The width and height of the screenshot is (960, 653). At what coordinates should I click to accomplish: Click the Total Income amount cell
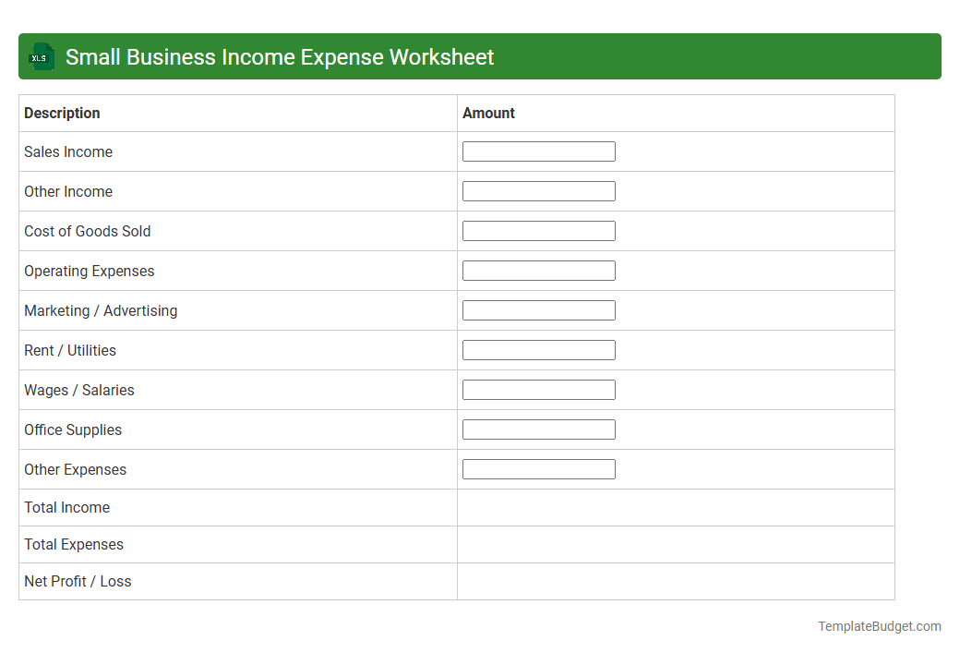click(675, 507)
